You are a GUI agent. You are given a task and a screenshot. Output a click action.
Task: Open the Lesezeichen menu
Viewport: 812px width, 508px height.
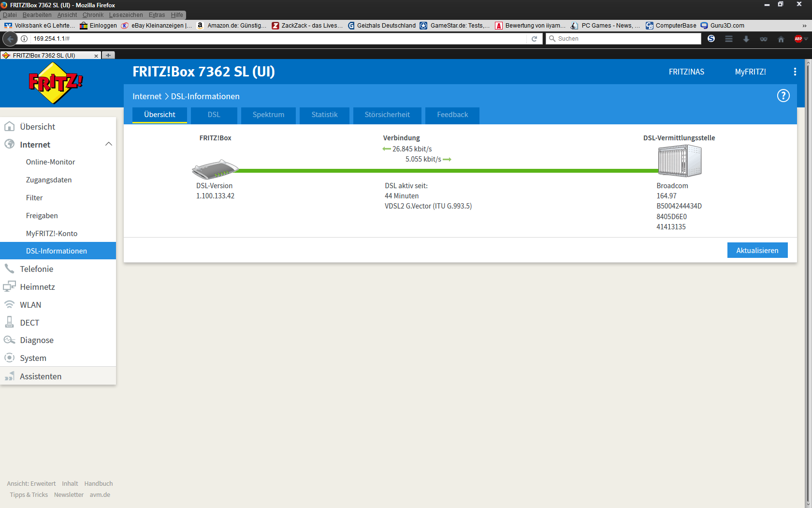tap(126, 15)
